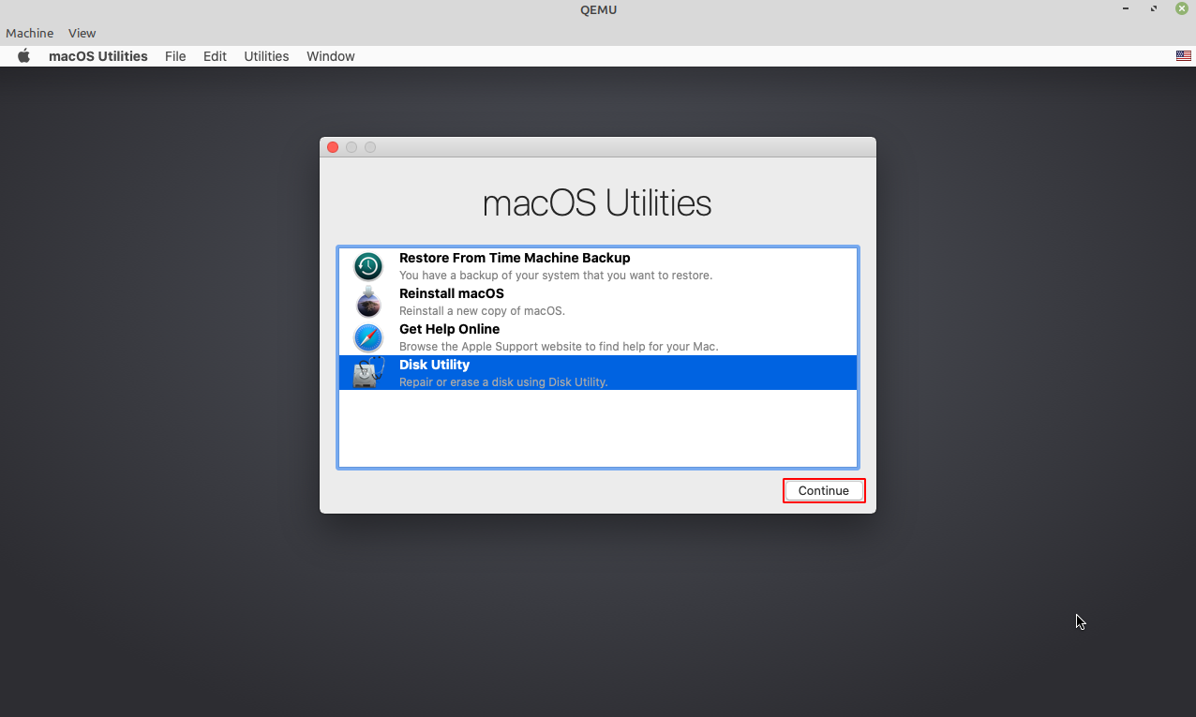Open the macOS Utilities application menu
The image size is (1196, 717).
(x=97, y=56)
